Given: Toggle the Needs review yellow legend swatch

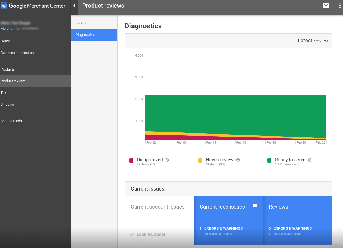Looking at the screenshot, I should [x=200, y=160].
